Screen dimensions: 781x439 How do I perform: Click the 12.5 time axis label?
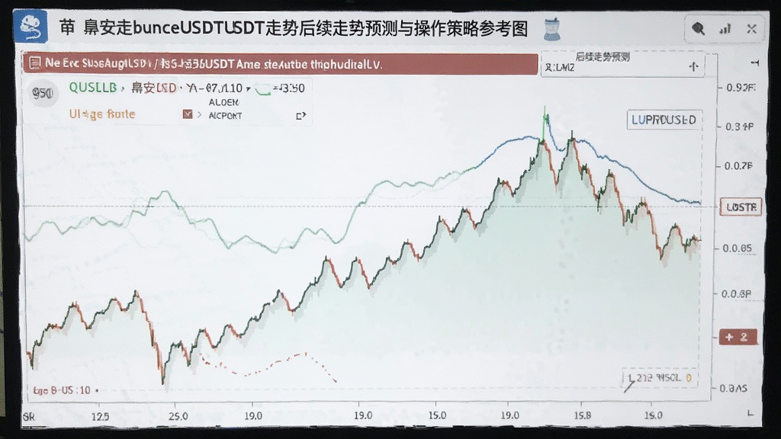click(x=100, y=416)
